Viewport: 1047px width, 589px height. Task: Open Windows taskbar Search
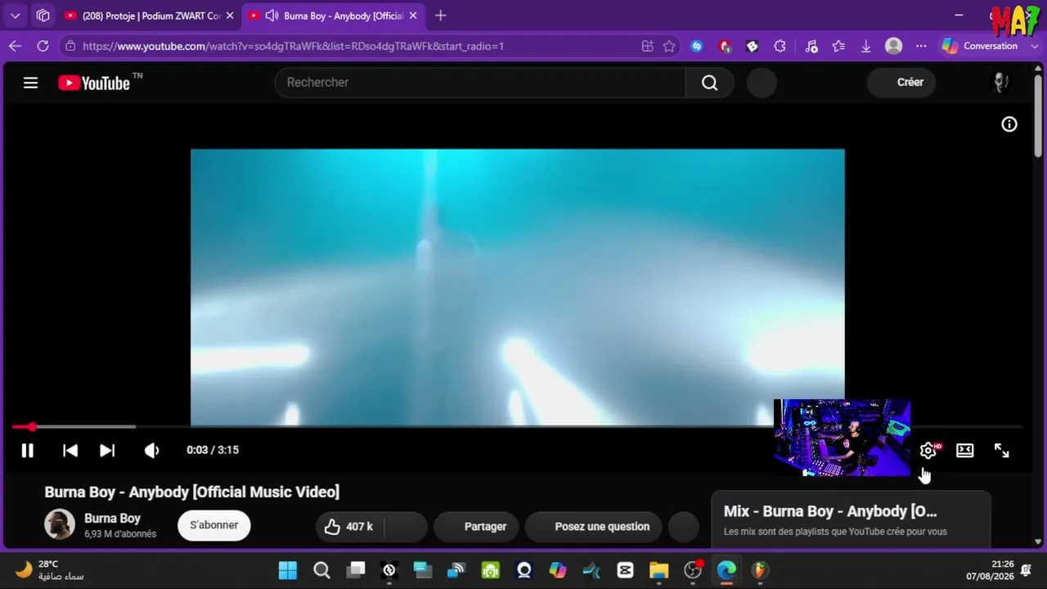[x=321, y=570]
